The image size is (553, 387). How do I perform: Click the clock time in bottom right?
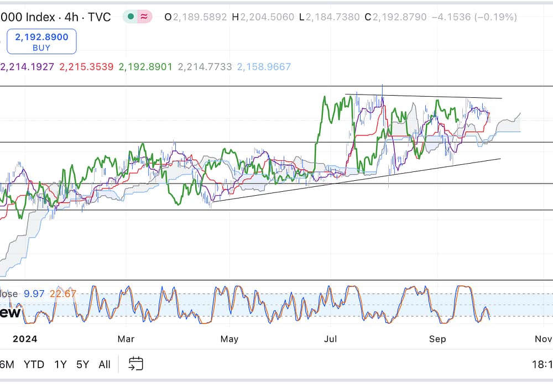click(x=543, y=364)
